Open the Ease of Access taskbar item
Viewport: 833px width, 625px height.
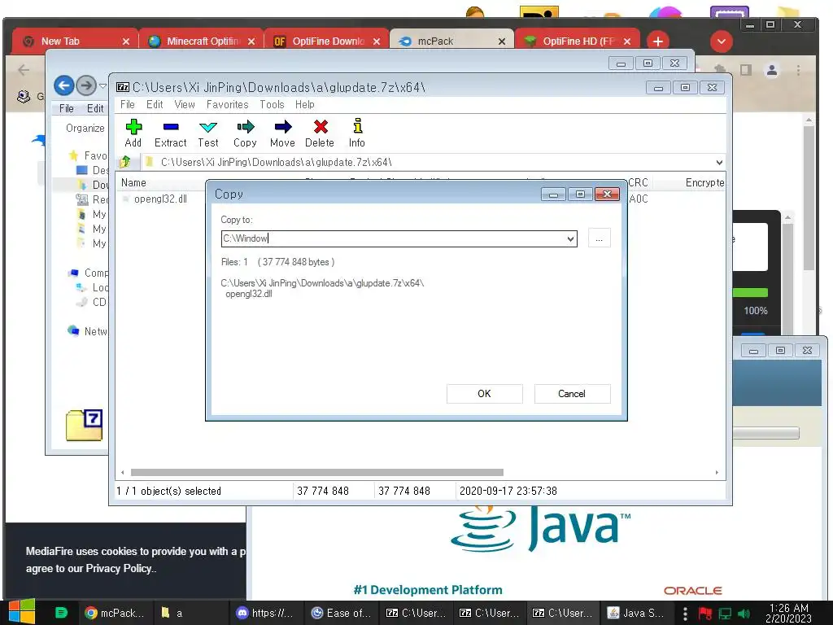341,613
